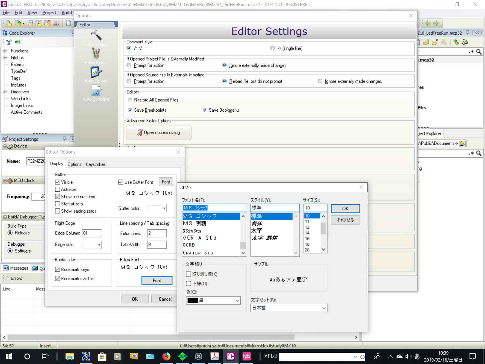Image resolution: width=485 pixels, height=364 pixels.
Task: Click the green arrow-to-bar icon in Code Explorer
Action: (x=18, y=42)
